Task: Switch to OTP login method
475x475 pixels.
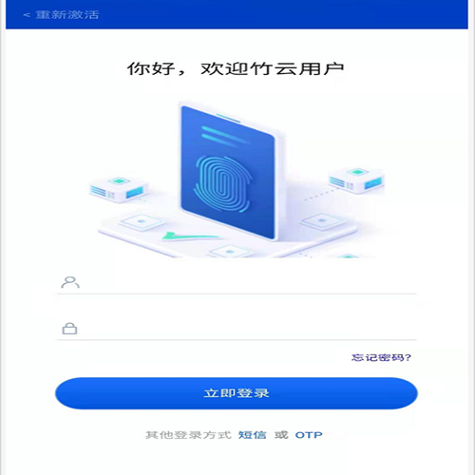Action: (x=309, y=435)
